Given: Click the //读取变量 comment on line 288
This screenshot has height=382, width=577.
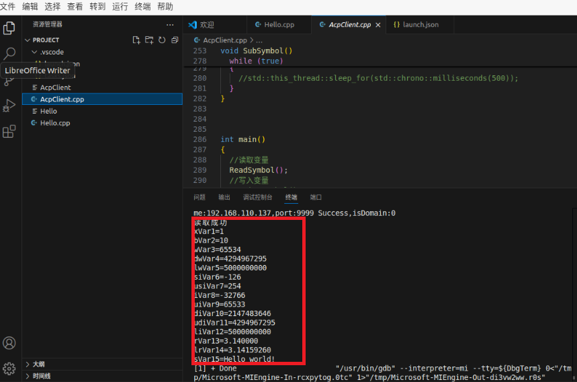Looking at the screenshot, I should click(x=249, y=160).
